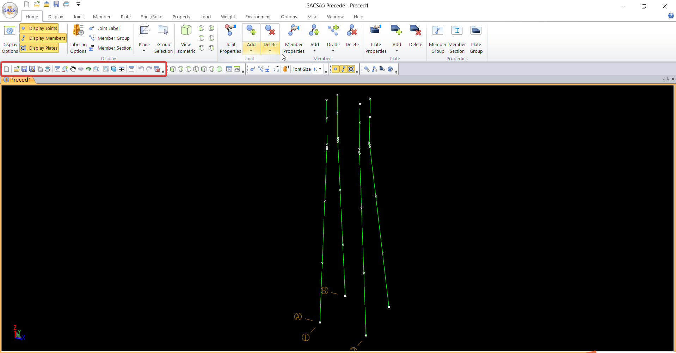Toggle joint display button in small toolbar
Image resolution: width=676 pixels, height=353 pixels.
[336, 69]
